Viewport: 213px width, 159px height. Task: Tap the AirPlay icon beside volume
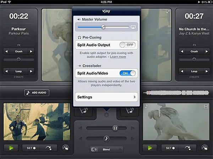(133, 27)
